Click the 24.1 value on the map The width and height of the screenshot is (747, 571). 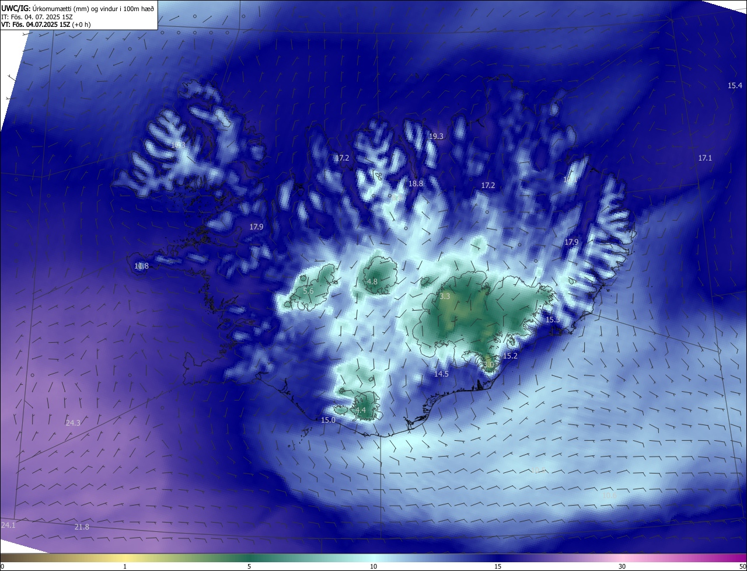pos(8,525)
